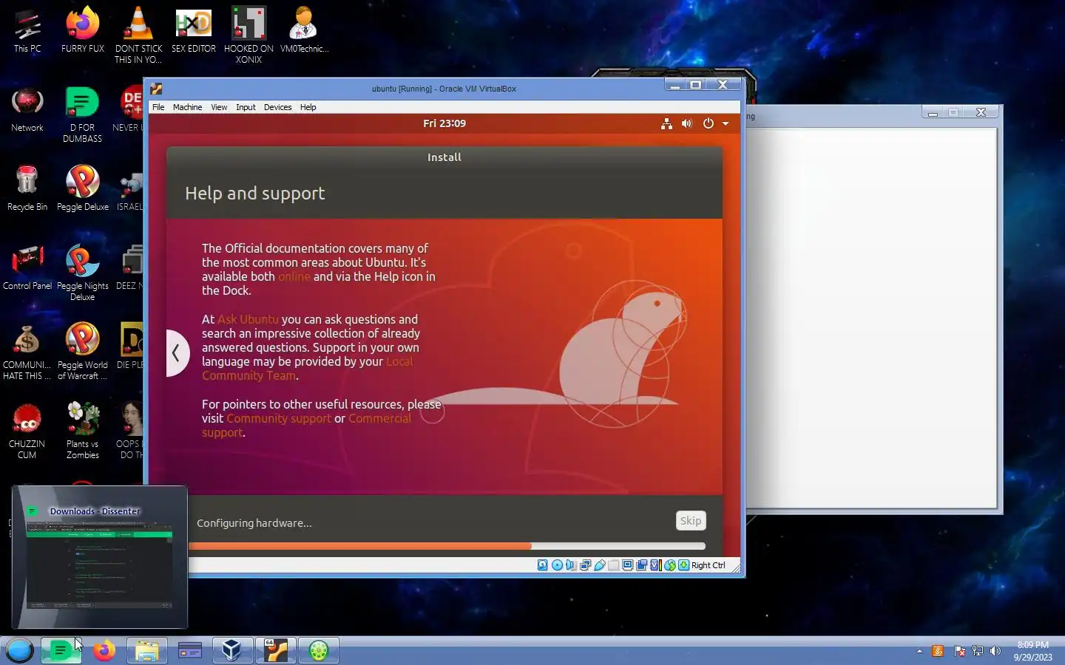Click the Downloads - Dissenter taskbar preview thumbnail
Image resolution: width=1065 pixels, height=665 pixels.
(99, 557)
